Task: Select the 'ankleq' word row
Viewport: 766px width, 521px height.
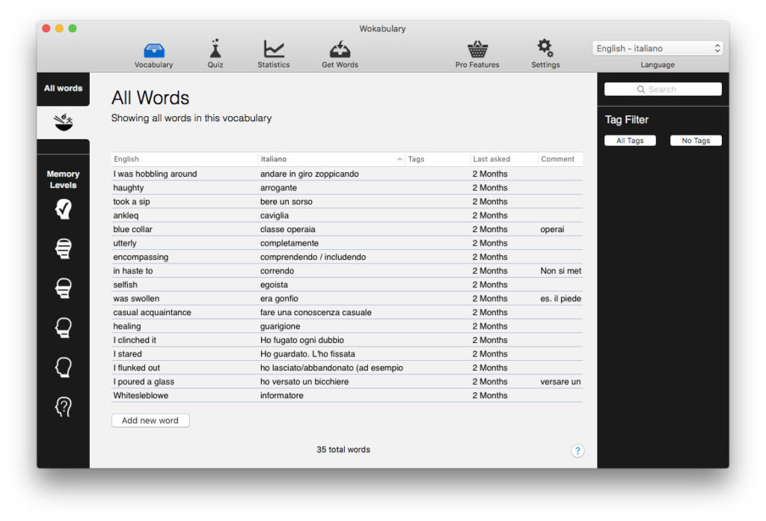Action: [347, 216]
